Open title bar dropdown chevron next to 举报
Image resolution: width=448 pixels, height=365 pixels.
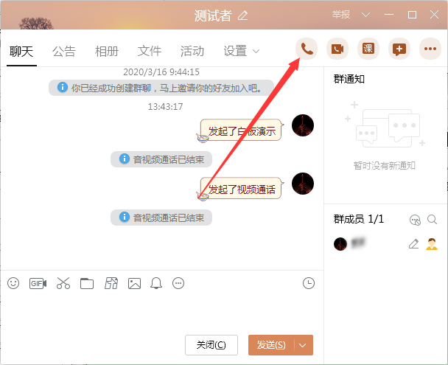[365, 15]
